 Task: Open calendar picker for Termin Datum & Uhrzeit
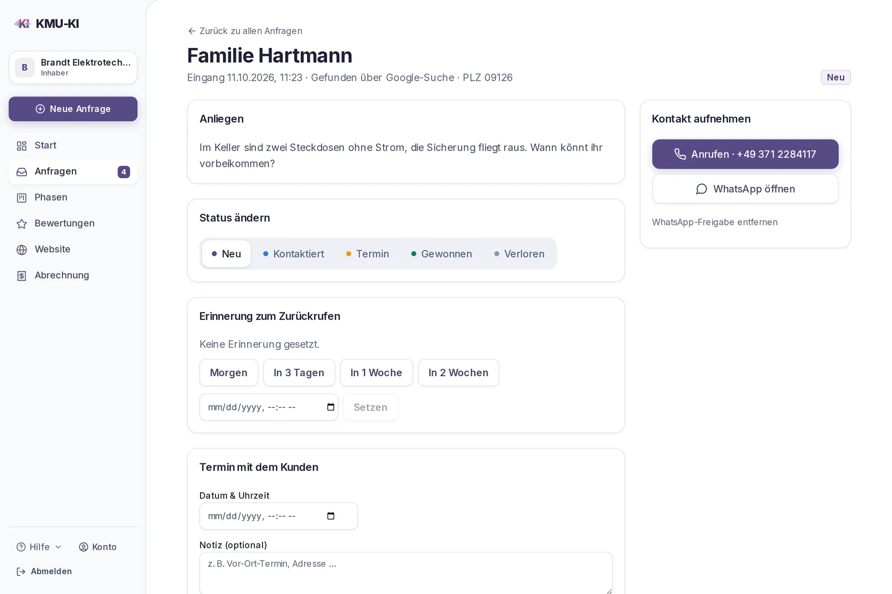pos(331,516)
